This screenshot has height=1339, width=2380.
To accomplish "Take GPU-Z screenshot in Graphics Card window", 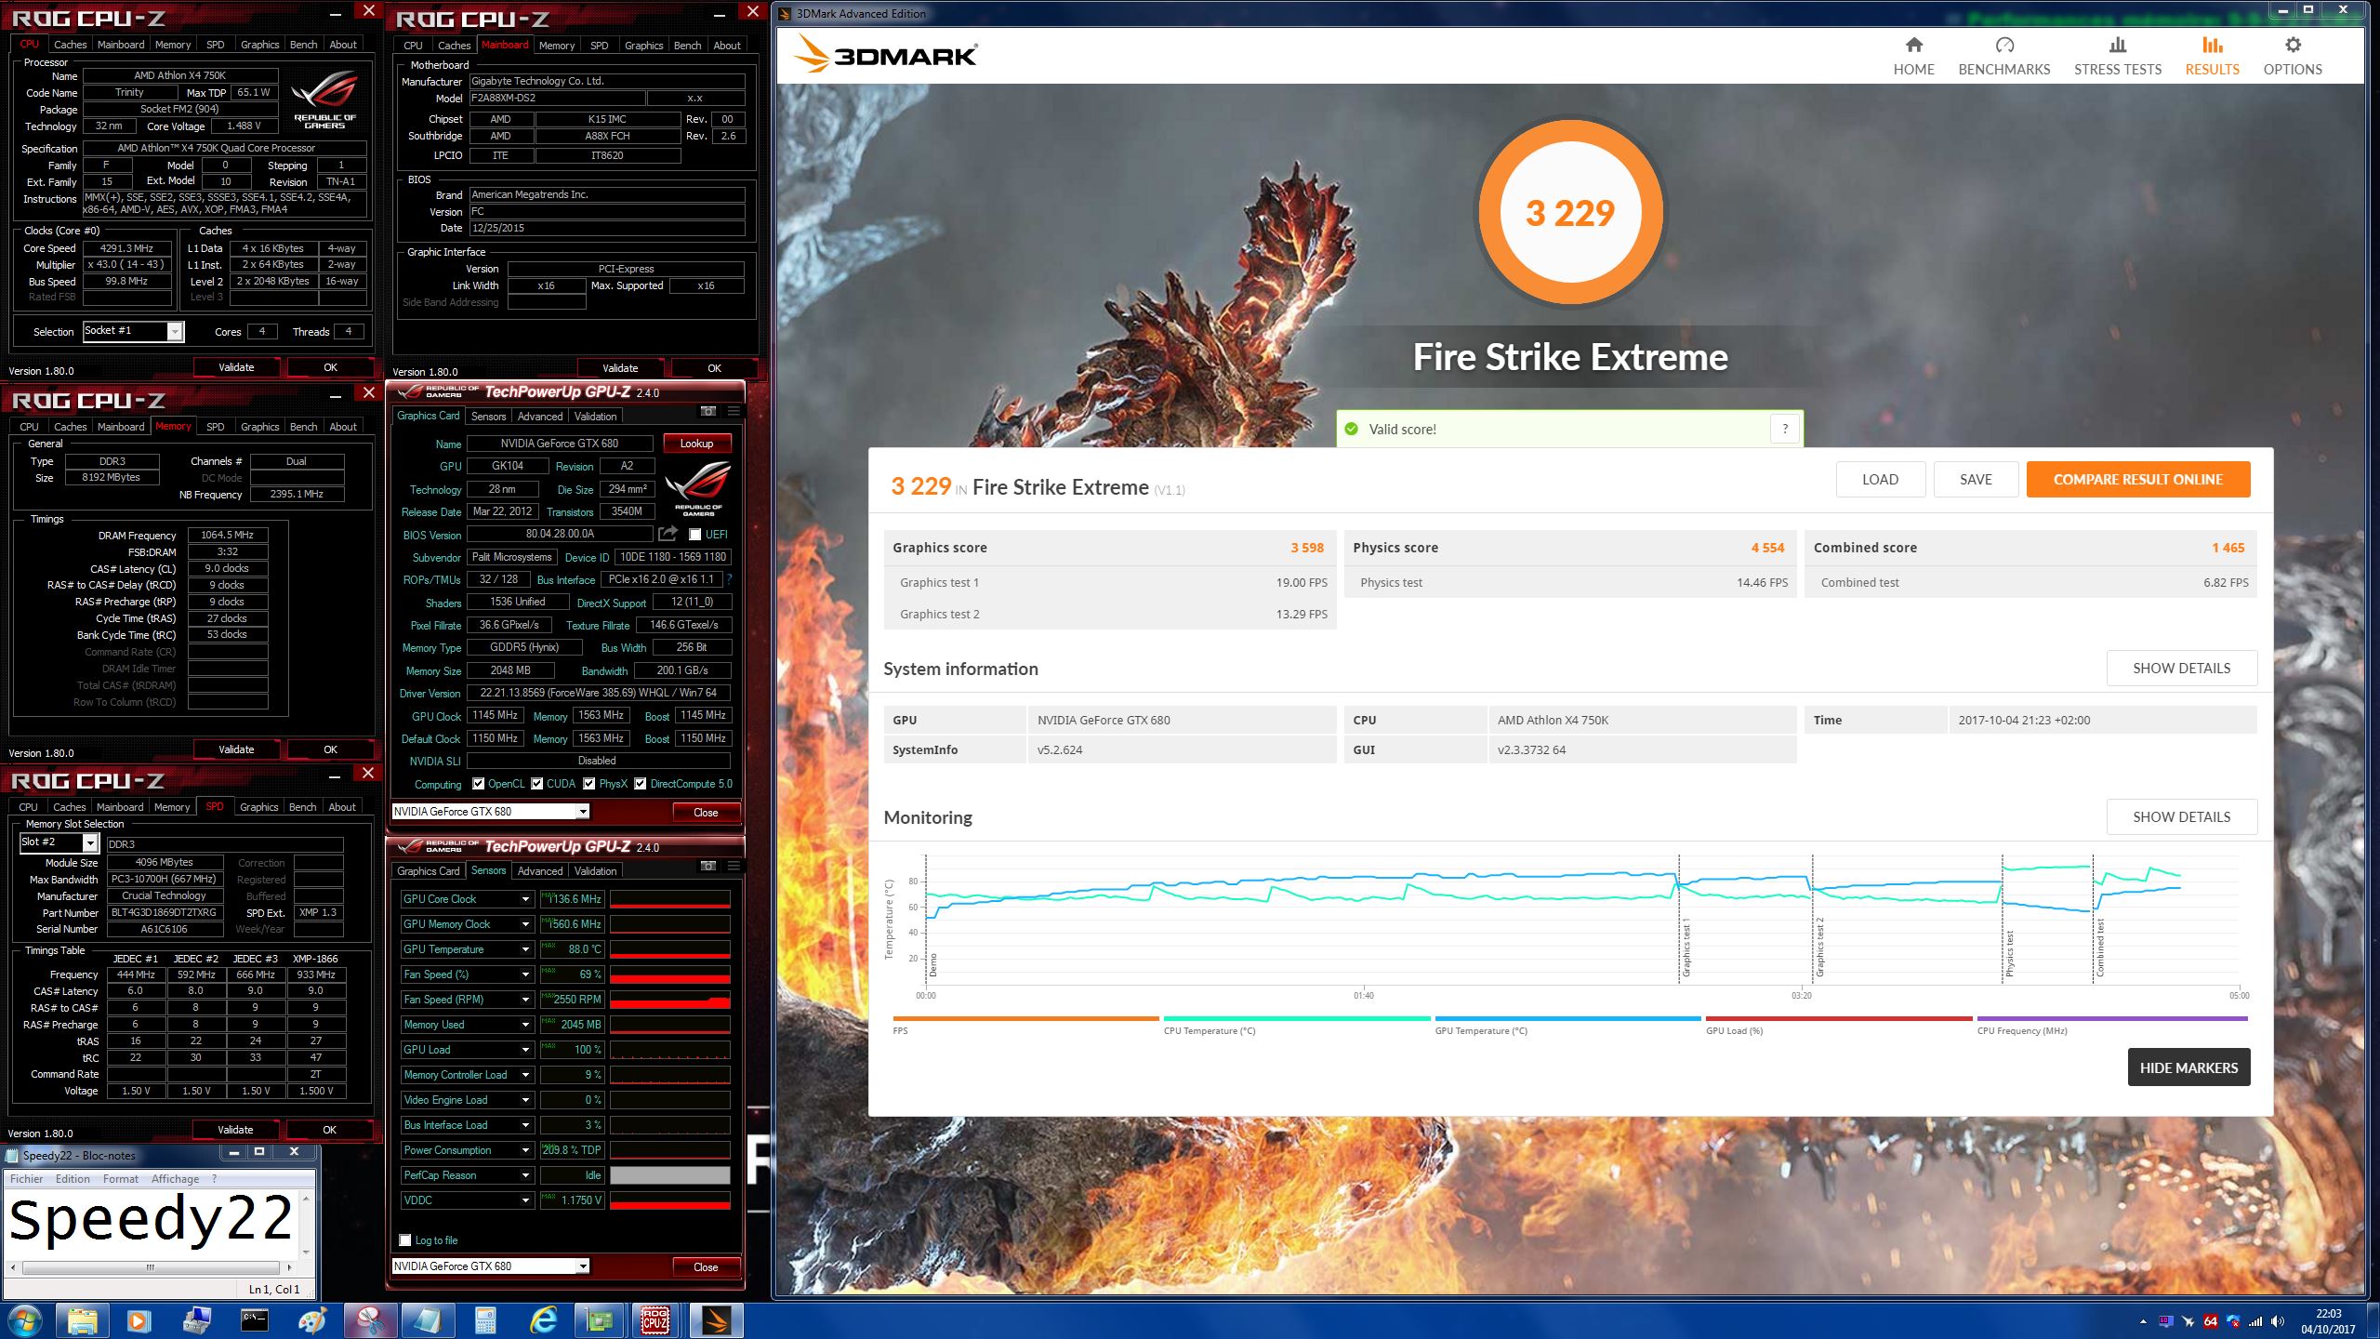I will pos(708,411).
